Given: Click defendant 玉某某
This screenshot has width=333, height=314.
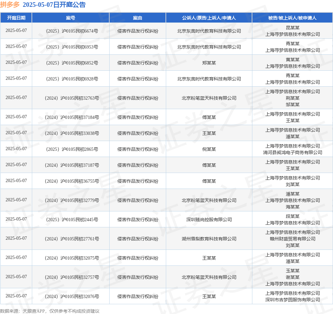Looking at the screenshot, I should coord(292,271).
